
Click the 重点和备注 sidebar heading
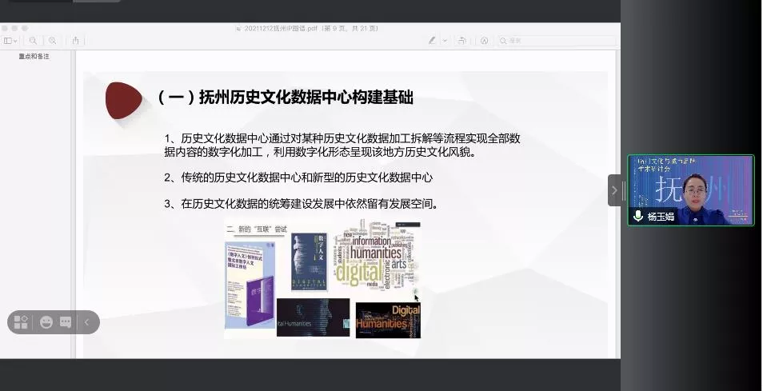tap(34, 57)
